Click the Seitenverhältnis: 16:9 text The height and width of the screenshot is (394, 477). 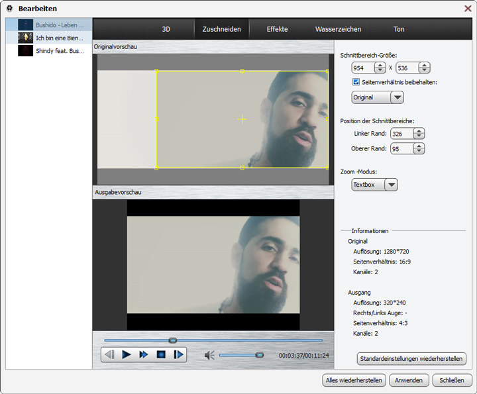point(382,262)
